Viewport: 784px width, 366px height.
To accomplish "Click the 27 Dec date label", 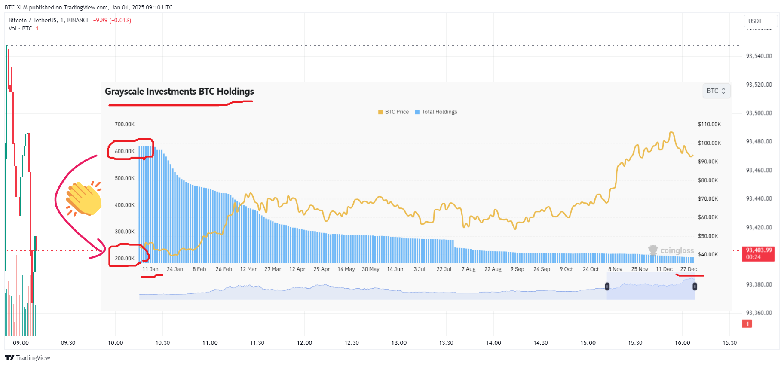I will pos(689,269).
